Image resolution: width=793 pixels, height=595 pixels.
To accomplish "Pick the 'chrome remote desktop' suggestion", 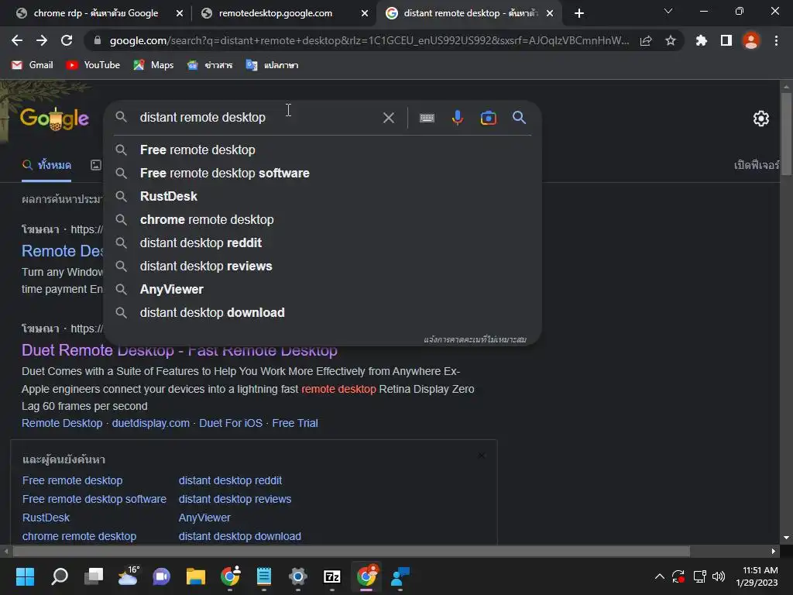I will click(322, 219).
